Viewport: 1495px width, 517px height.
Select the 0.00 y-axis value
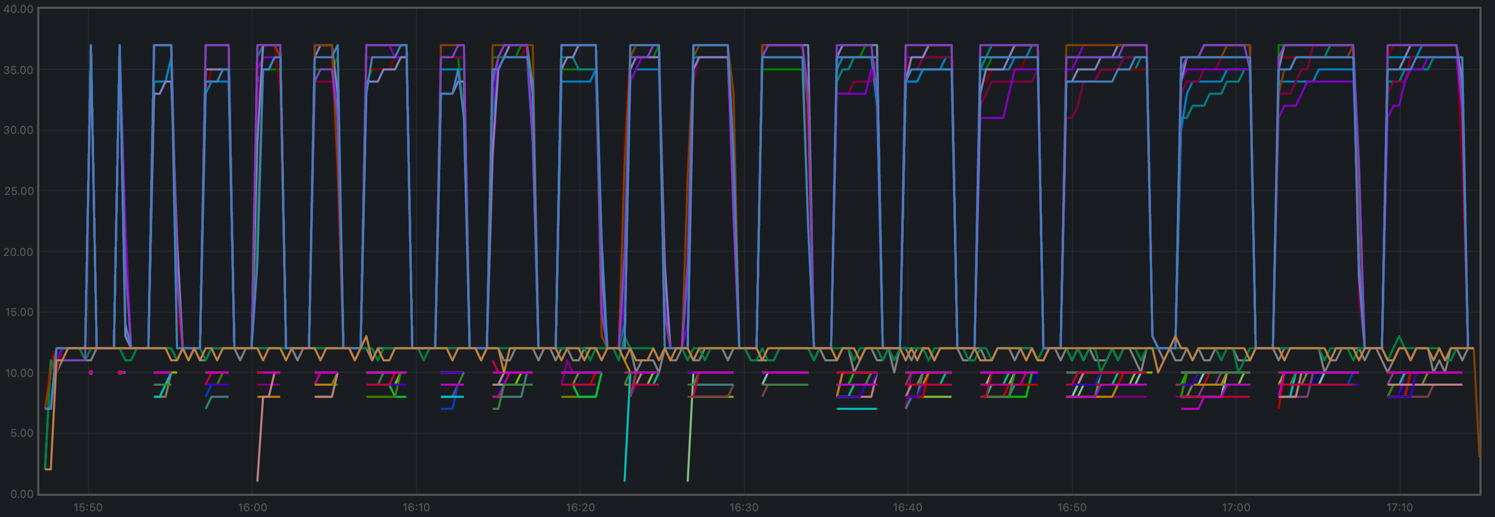pyautogui.click(x=22, y=494)
